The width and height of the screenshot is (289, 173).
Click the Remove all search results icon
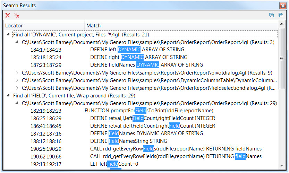pyautogui.click(x=16, y=15)
